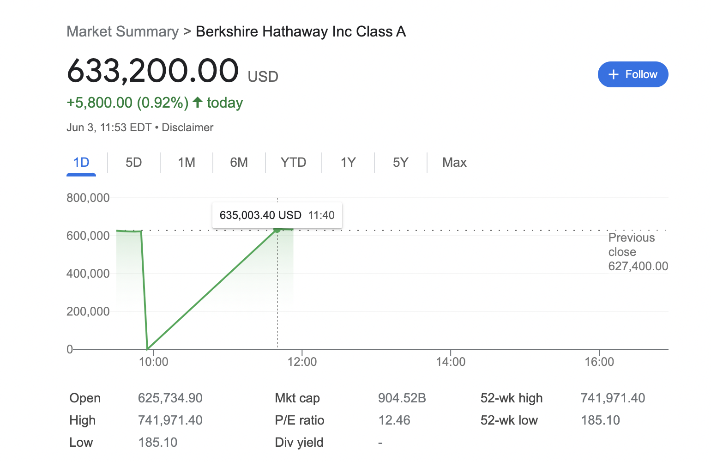Click the 10:00 marker on time axis
The width and height of the screenshot is (711, 462).
pyautogui.click(x=154, y=361)
